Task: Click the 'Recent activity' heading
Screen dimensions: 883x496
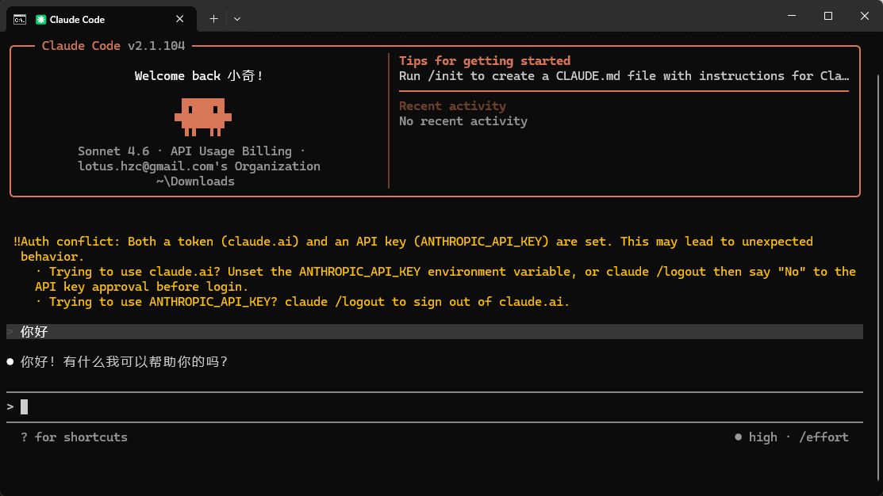Action: click(x=452, y=105)
